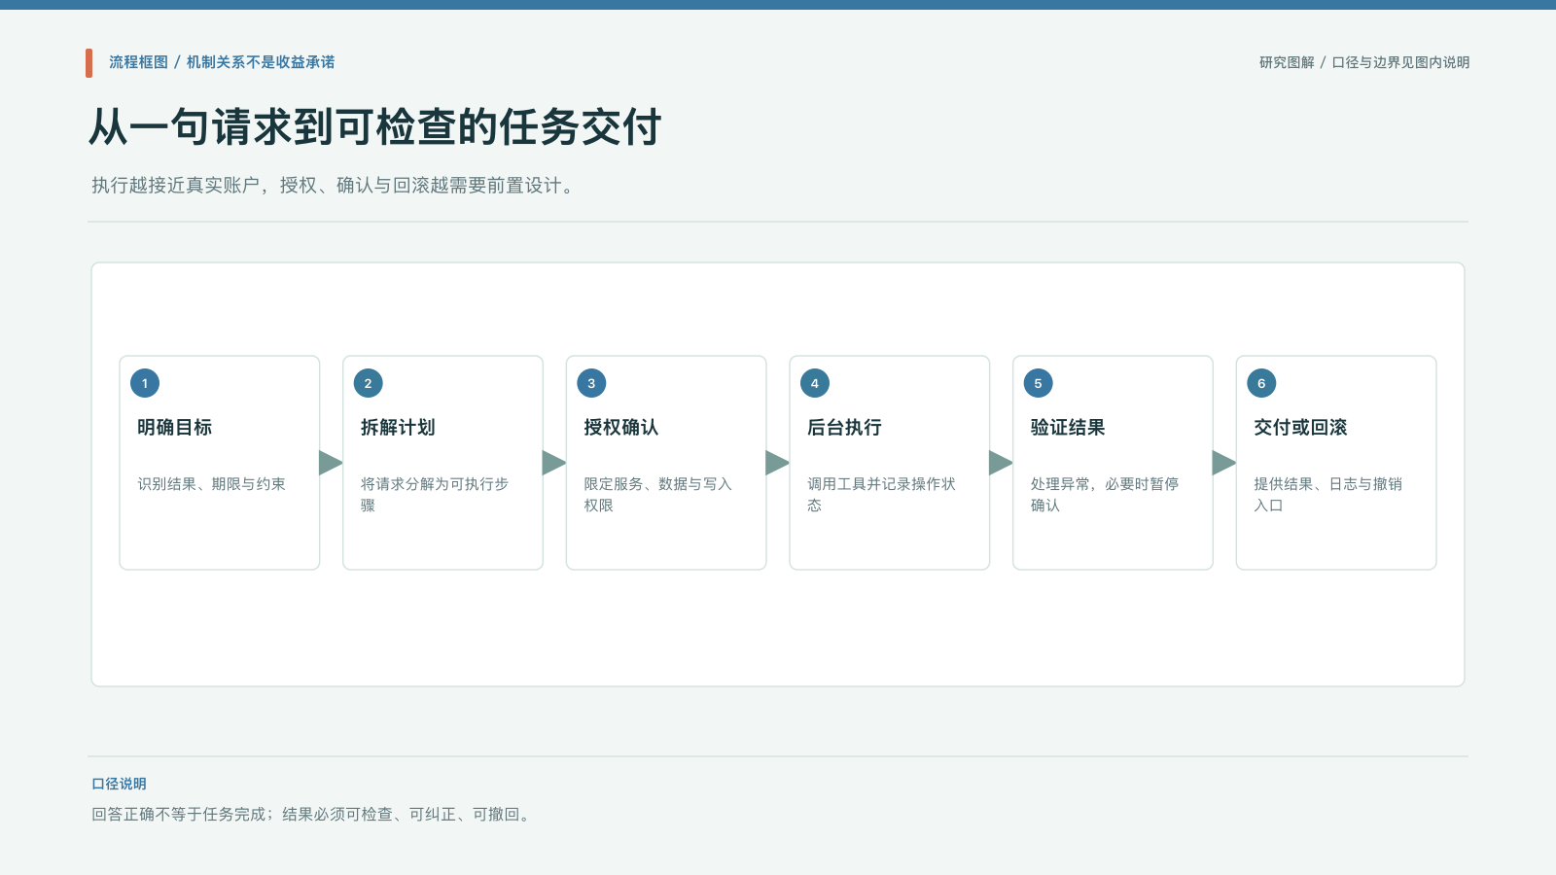Image resolution: width=1556 pixels, height=875 pixels.
Task: Select the footer note starting with 回答正确不等于任务完成
Action: tap(312, 815)
